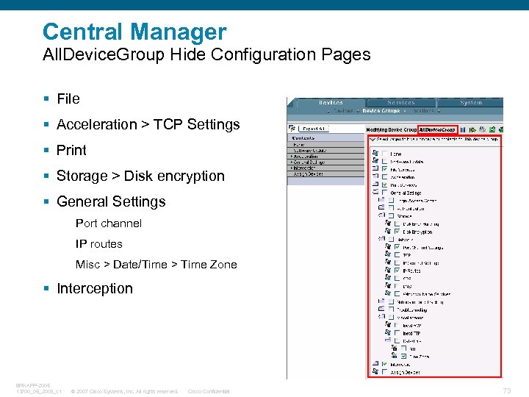Collapse the Storage folder icon in tree
Image resolution: width=529 pixels, height=397 pixels.
click(x=381, y=215)
